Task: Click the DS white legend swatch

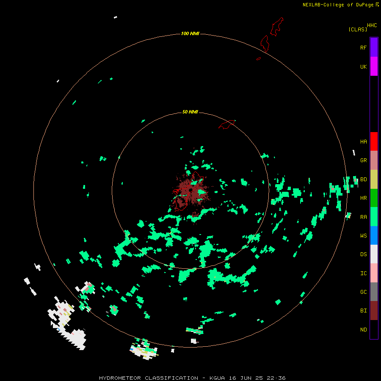Action: (374, 254)
